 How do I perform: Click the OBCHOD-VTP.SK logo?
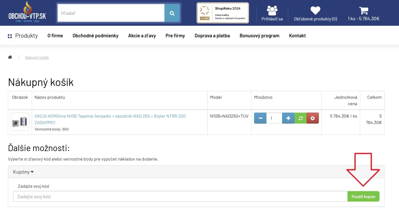(27, 12)
